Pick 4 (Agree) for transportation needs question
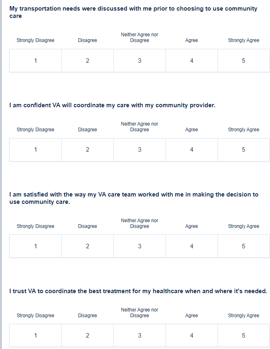The height and width of the screenshot is (349, 270). pos(192,61)
